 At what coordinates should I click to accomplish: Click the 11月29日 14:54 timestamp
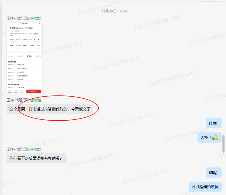114,11
